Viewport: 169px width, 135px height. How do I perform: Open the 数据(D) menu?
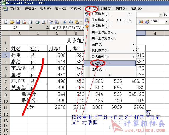tap(106, 9)
